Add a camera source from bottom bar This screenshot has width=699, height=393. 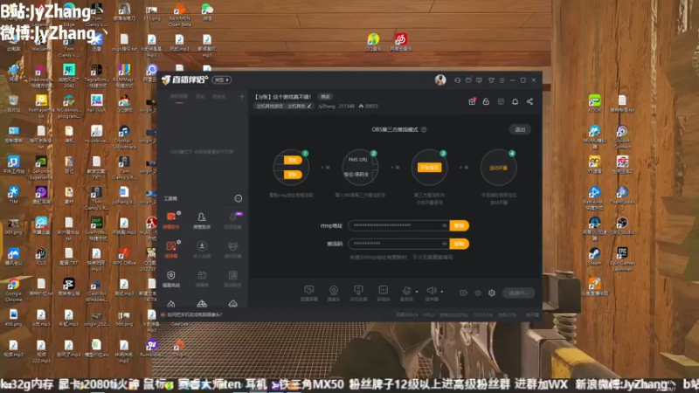334,293
